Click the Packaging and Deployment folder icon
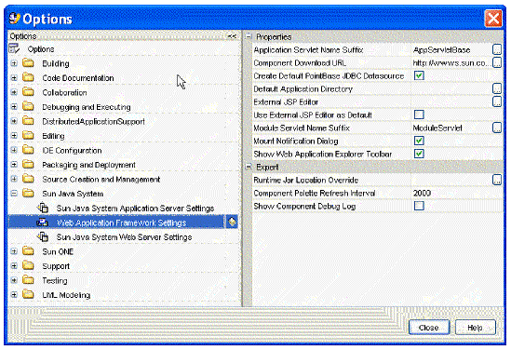Screen dimensions: 511x350 coord(28,164)
